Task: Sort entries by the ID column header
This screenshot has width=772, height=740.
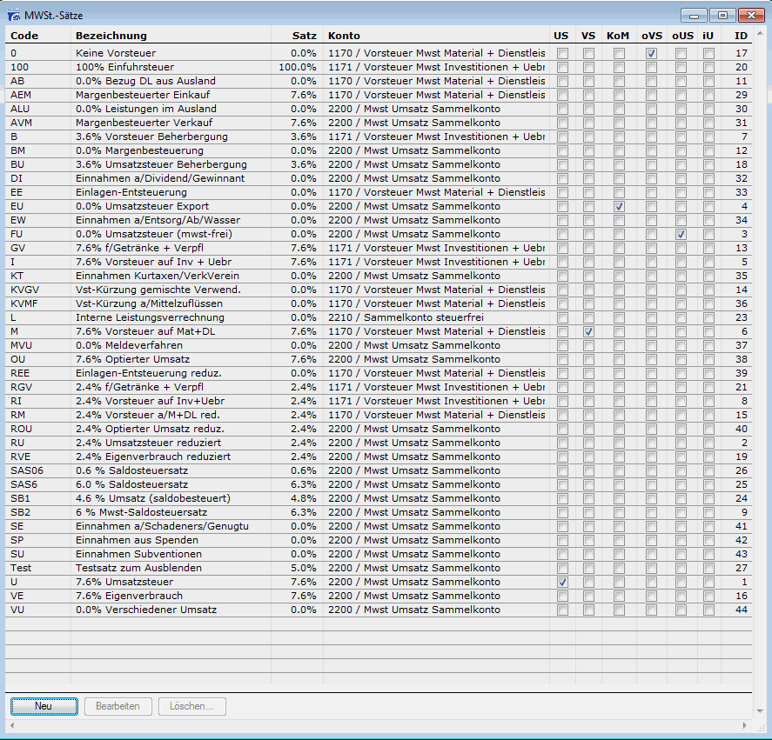Action: [x=740, y=36]
